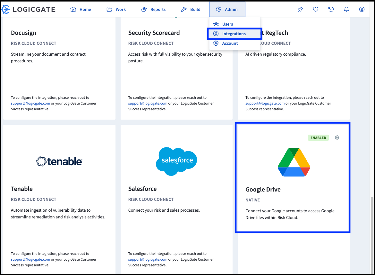The height and width of the screenshot is (275, 375).
Task: Click the Work folder icon
Action: coord(109,9)
